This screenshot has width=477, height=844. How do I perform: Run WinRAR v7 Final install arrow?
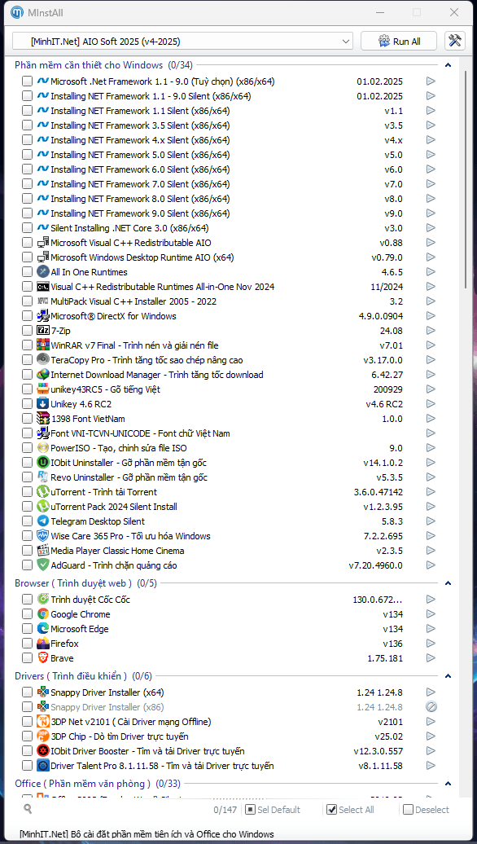pyautogui.click(x=431, y=345)
